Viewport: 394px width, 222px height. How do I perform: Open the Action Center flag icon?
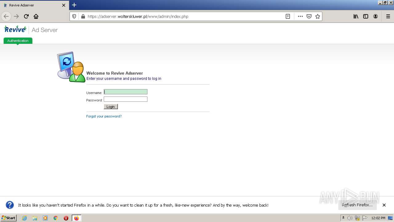(x=365, y=218)
